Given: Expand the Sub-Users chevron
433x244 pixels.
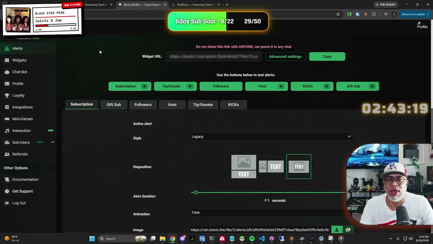Looking at the screenshot, I should click(52, 142).
